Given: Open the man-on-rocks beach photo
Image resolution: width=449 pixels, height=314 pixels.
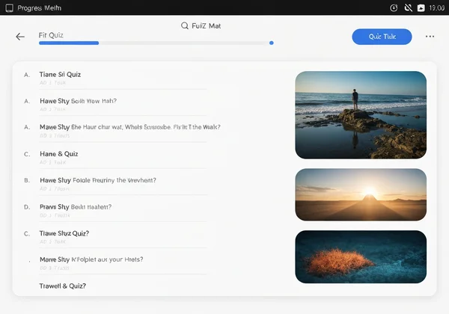Looking at the screenshot, I should [x=361, y=115].
